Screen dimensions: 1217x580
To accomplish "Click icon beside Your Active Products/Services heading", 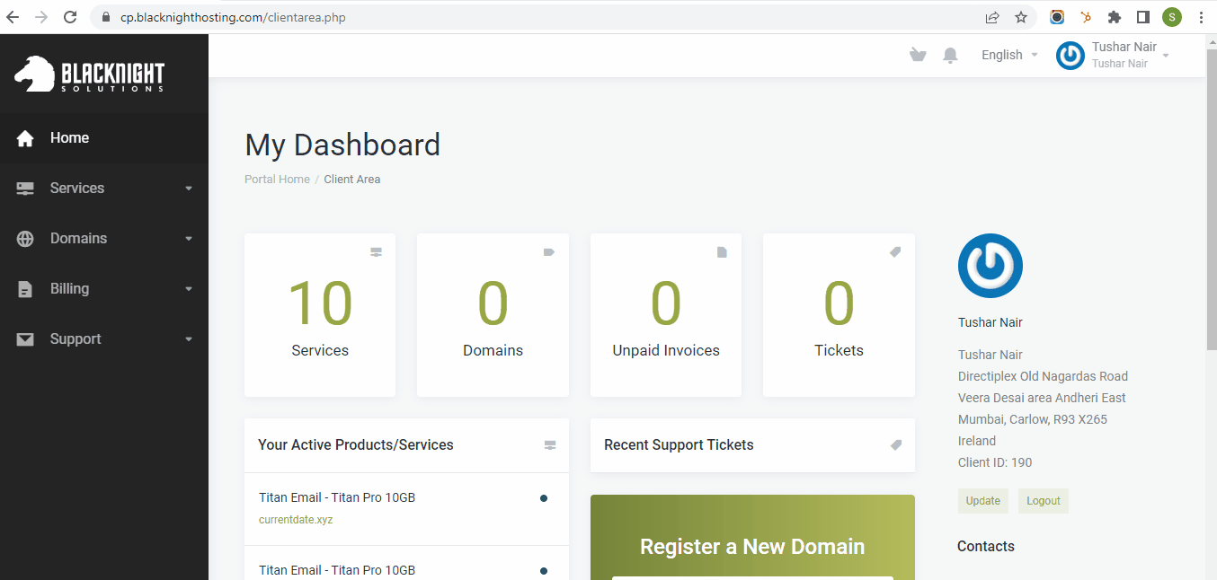I will point(550,445).
